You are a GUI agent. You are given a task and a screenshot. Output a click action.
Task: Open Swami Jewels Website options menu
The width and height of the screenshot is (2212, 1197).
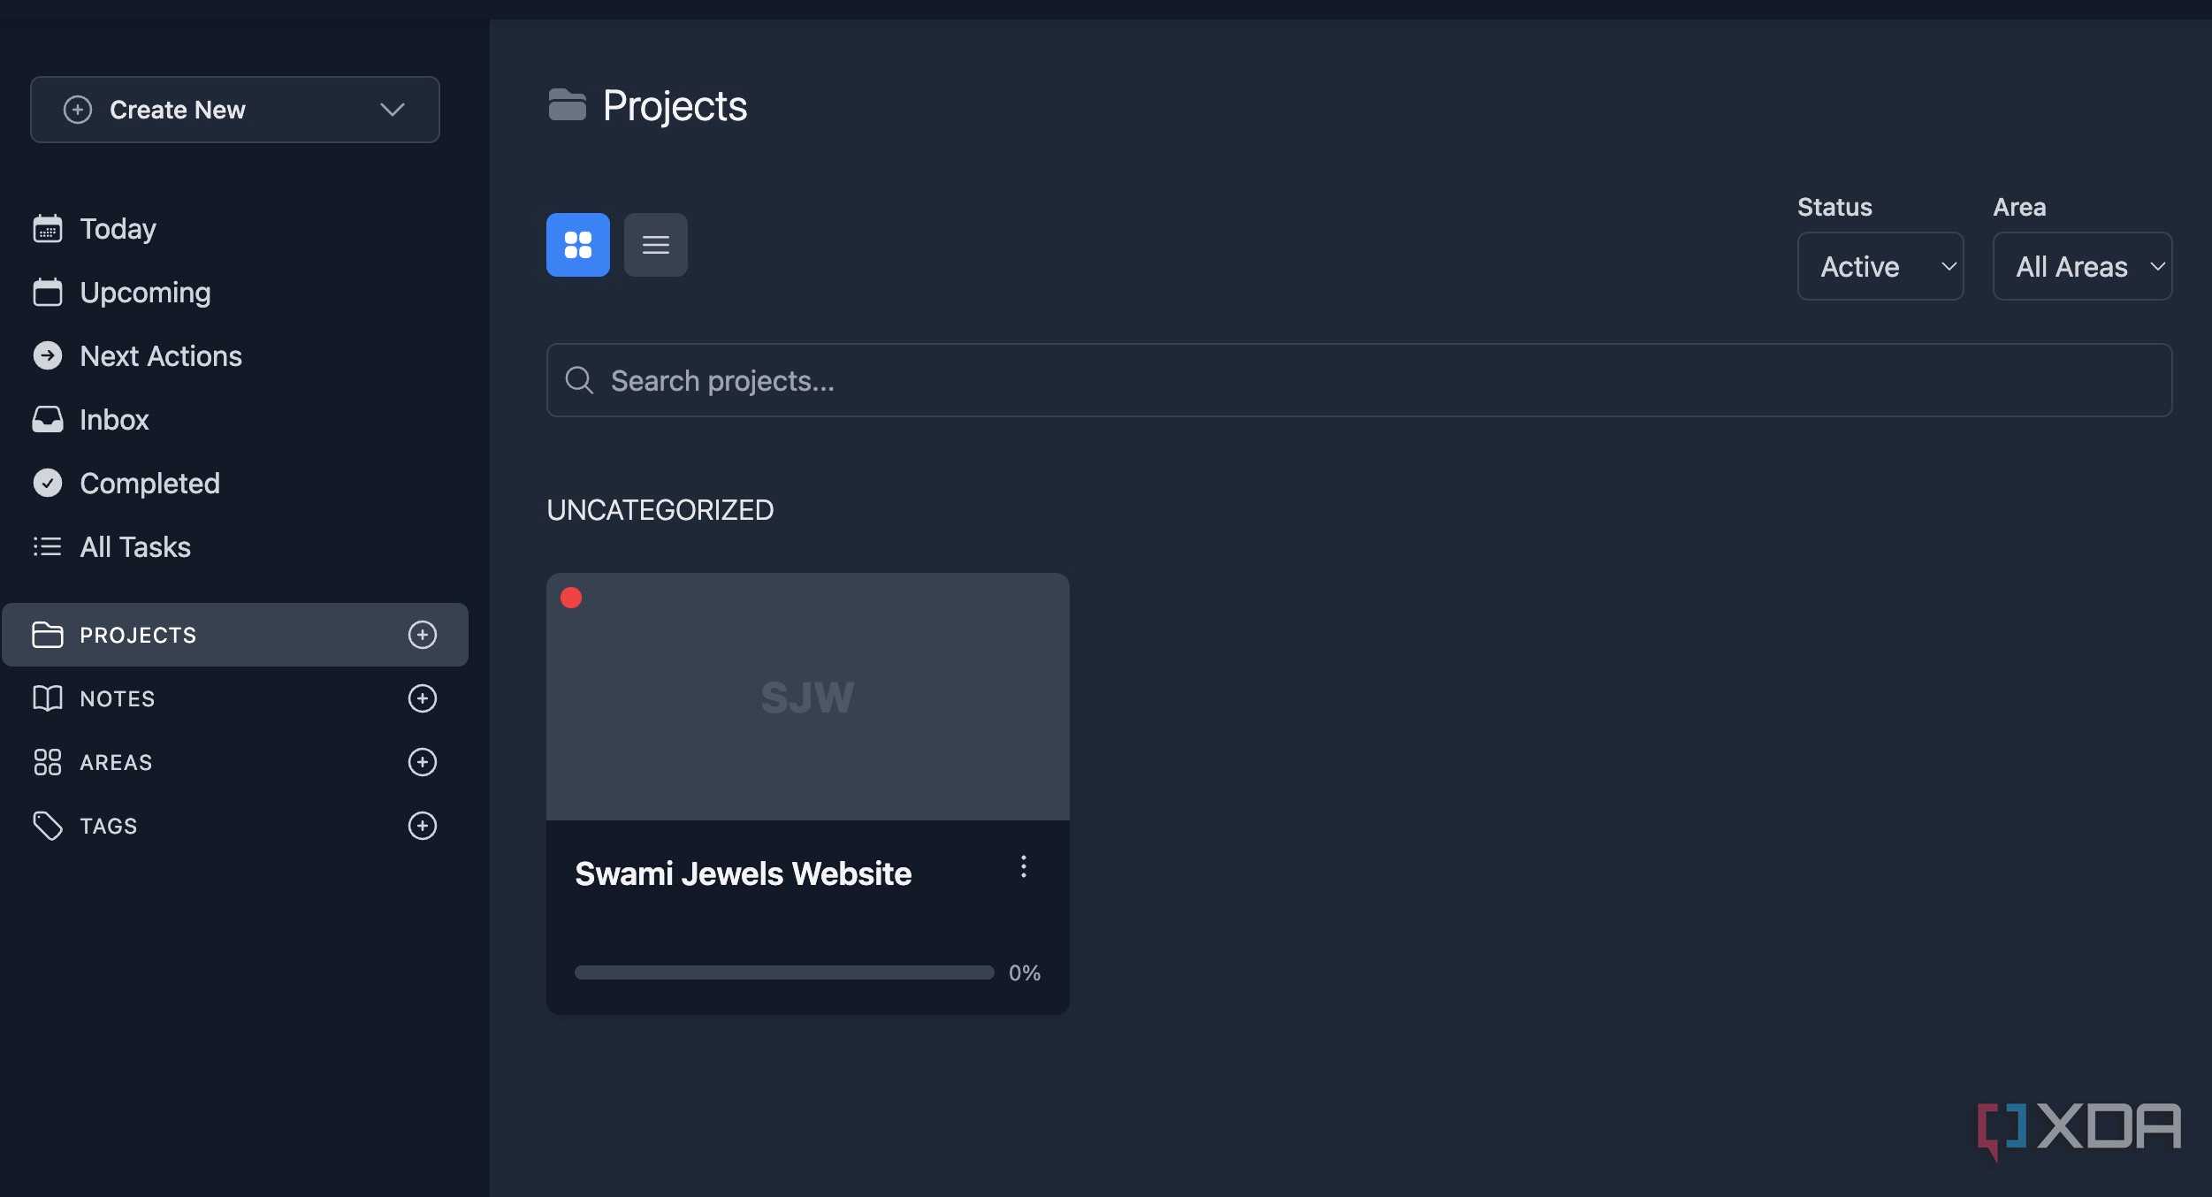coord(1024,866)
